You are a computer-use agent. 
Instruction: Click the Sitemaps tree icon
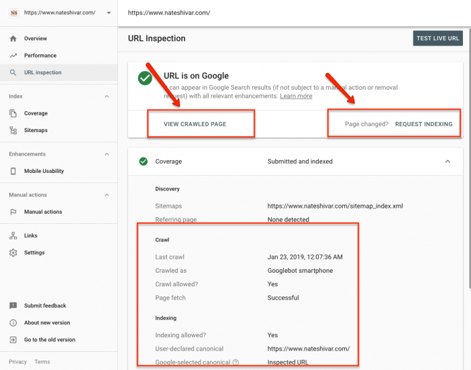13,130
